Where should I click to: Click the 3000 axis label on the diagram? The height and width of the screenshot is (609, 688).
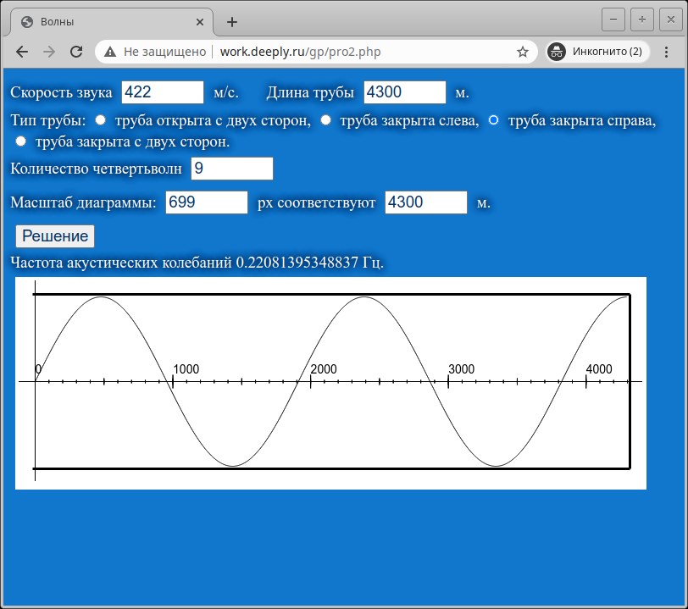point(462,369)
